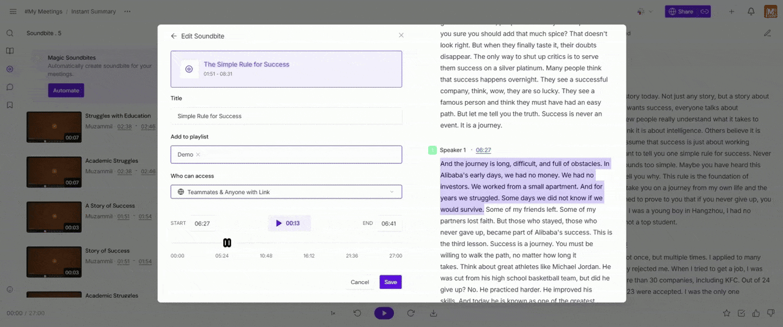Click the 02:38 timestamp of Struggles with Education
Image resolution: width=783 pixels, height=327 pixels.
pos(125,127)
